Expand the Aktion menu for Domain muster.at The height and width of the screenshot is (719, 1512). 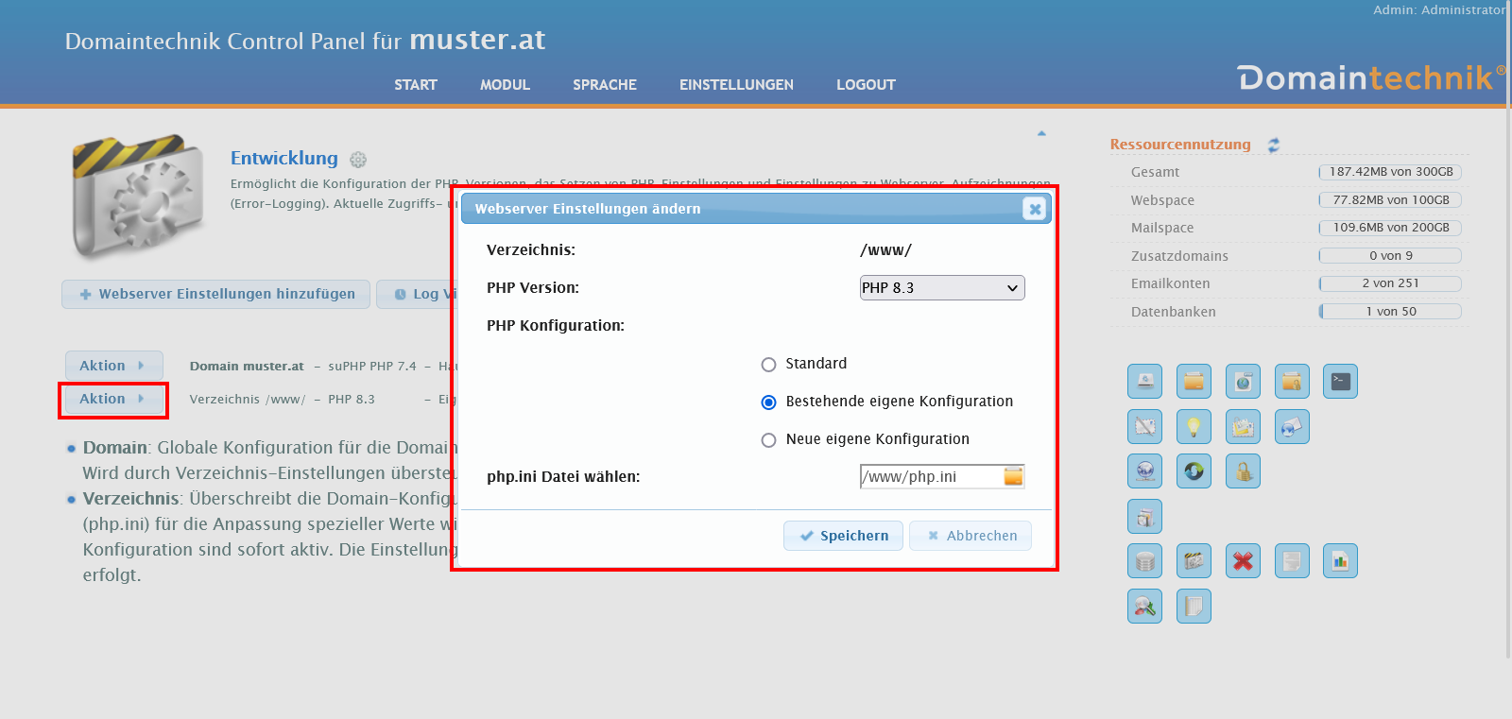click(113, 366)
